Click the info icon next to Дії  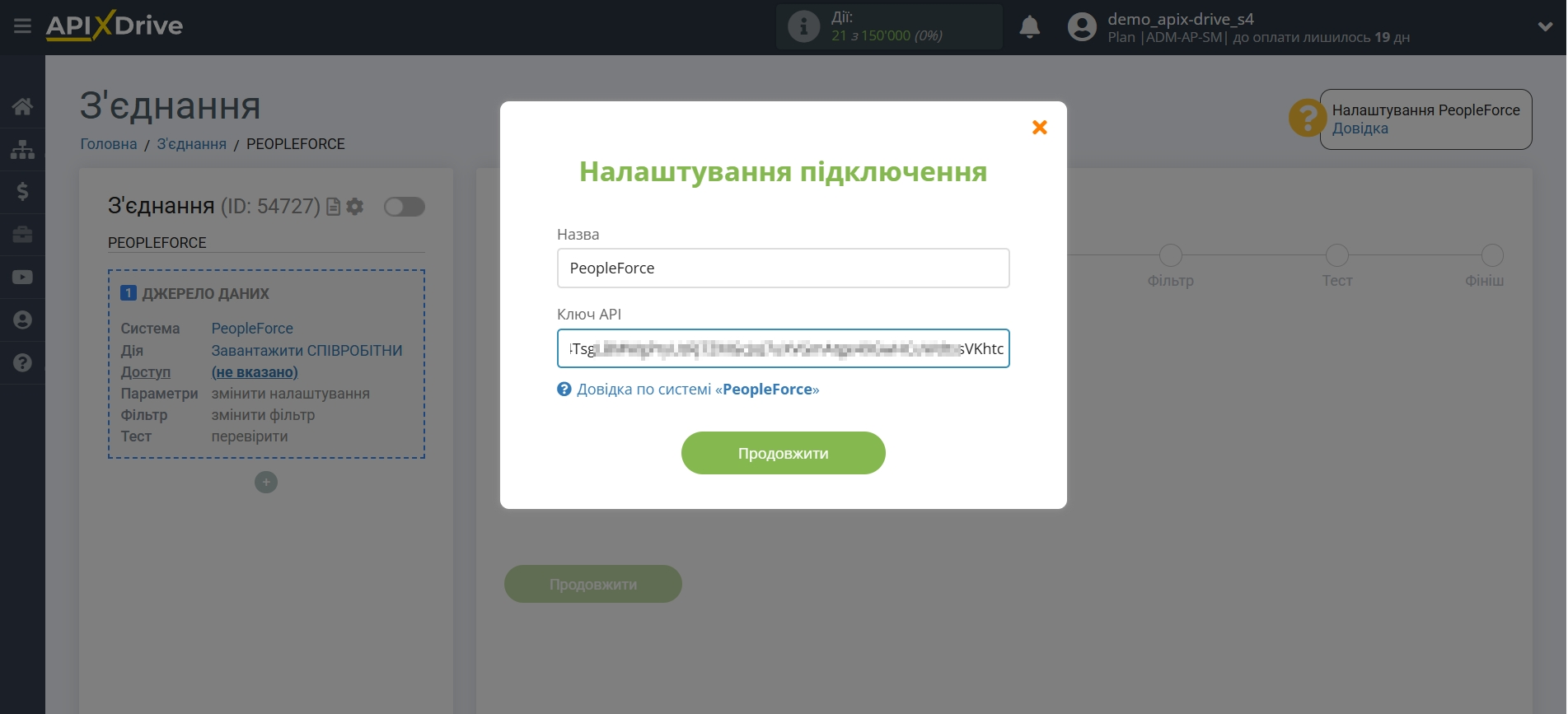803,27
